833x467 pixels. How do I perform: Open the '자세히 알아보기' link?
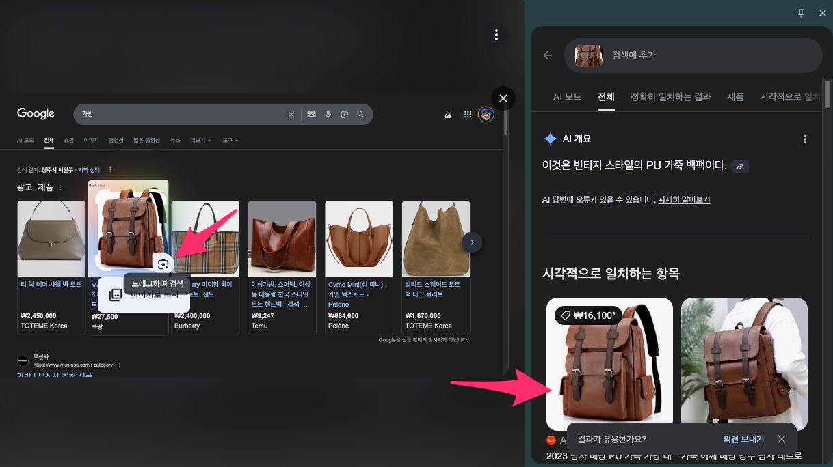pyautogui.click(x=684, y=200)
